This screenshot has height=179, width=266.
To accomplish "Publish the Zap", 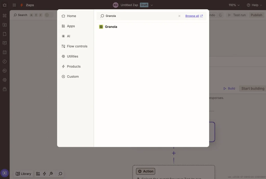I will pos(256,15).
